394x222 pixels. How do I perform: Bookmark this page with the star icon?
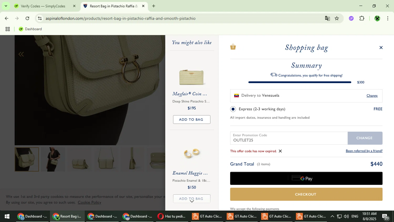pyautogui.click(x=337, y=18)
